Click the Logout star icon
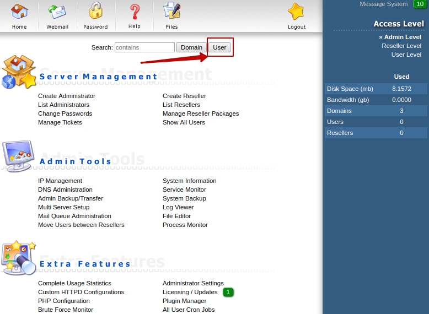 pos(296,12)
